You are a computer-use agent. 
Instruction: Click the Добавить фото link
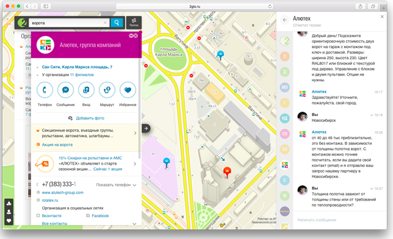point(90,118)
